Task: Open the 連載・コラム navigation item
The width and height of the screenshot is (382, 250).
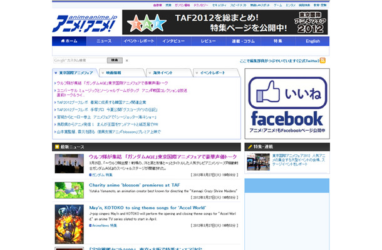Action: [x=243, y=41]
